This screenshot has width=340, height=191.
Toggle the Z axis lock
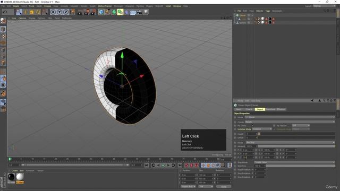[66, 12]
